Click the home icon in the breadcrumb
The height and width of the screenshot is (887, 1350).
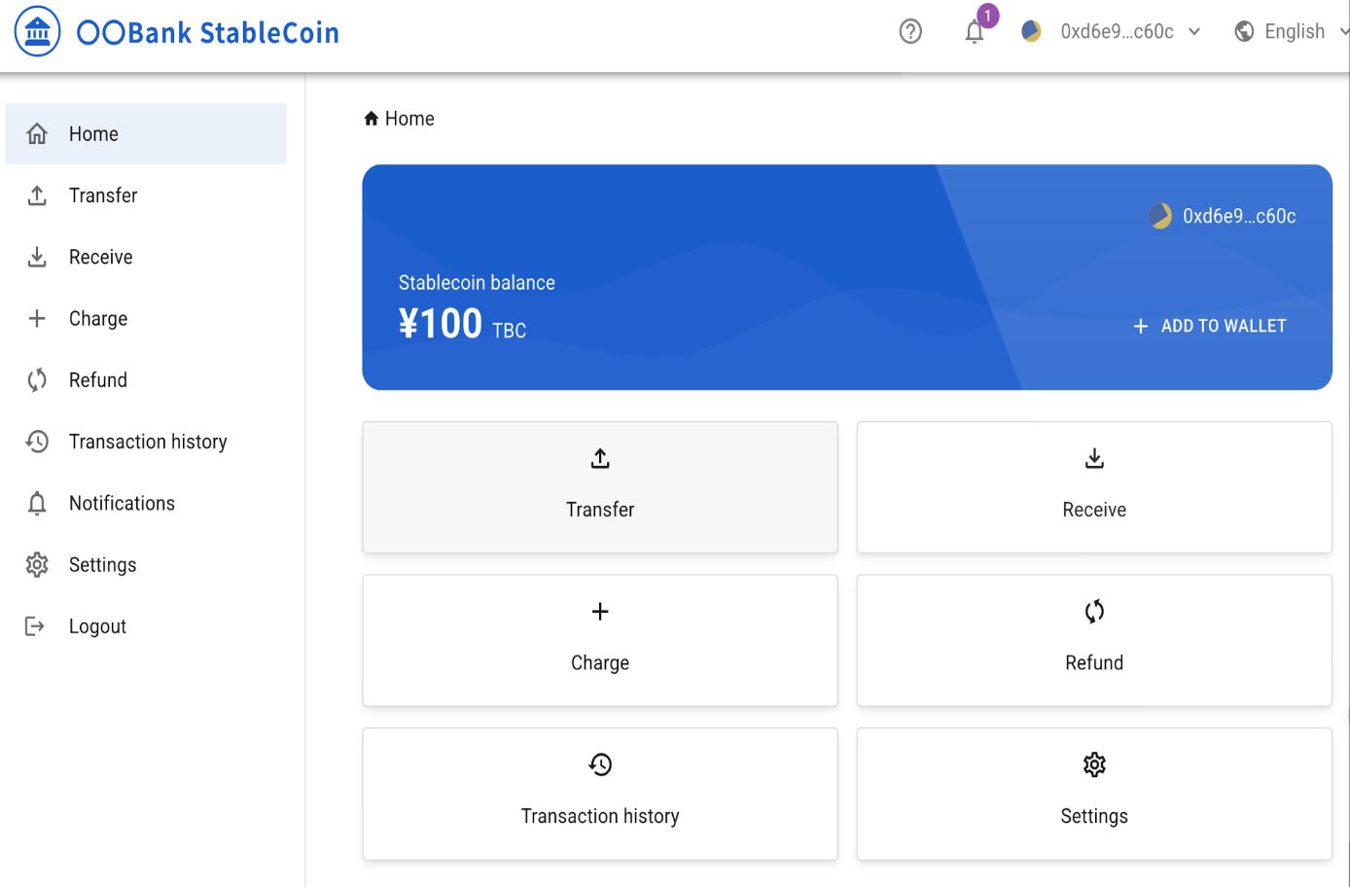coord(371,117)
